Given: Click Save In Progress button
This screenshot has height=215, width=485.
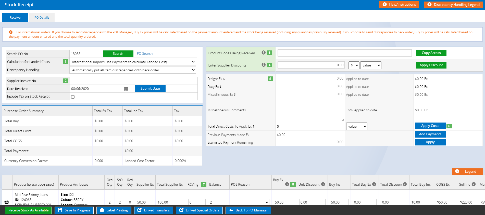Looking at the screenshot, I should point(74,210).
